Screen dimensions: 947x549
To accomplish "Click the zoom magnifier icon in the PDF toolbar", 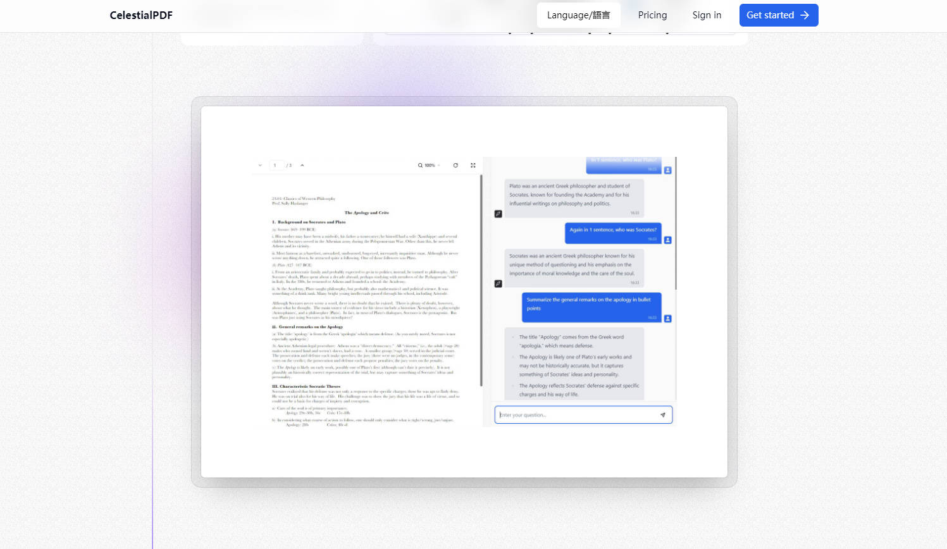I will click(419, 165).
